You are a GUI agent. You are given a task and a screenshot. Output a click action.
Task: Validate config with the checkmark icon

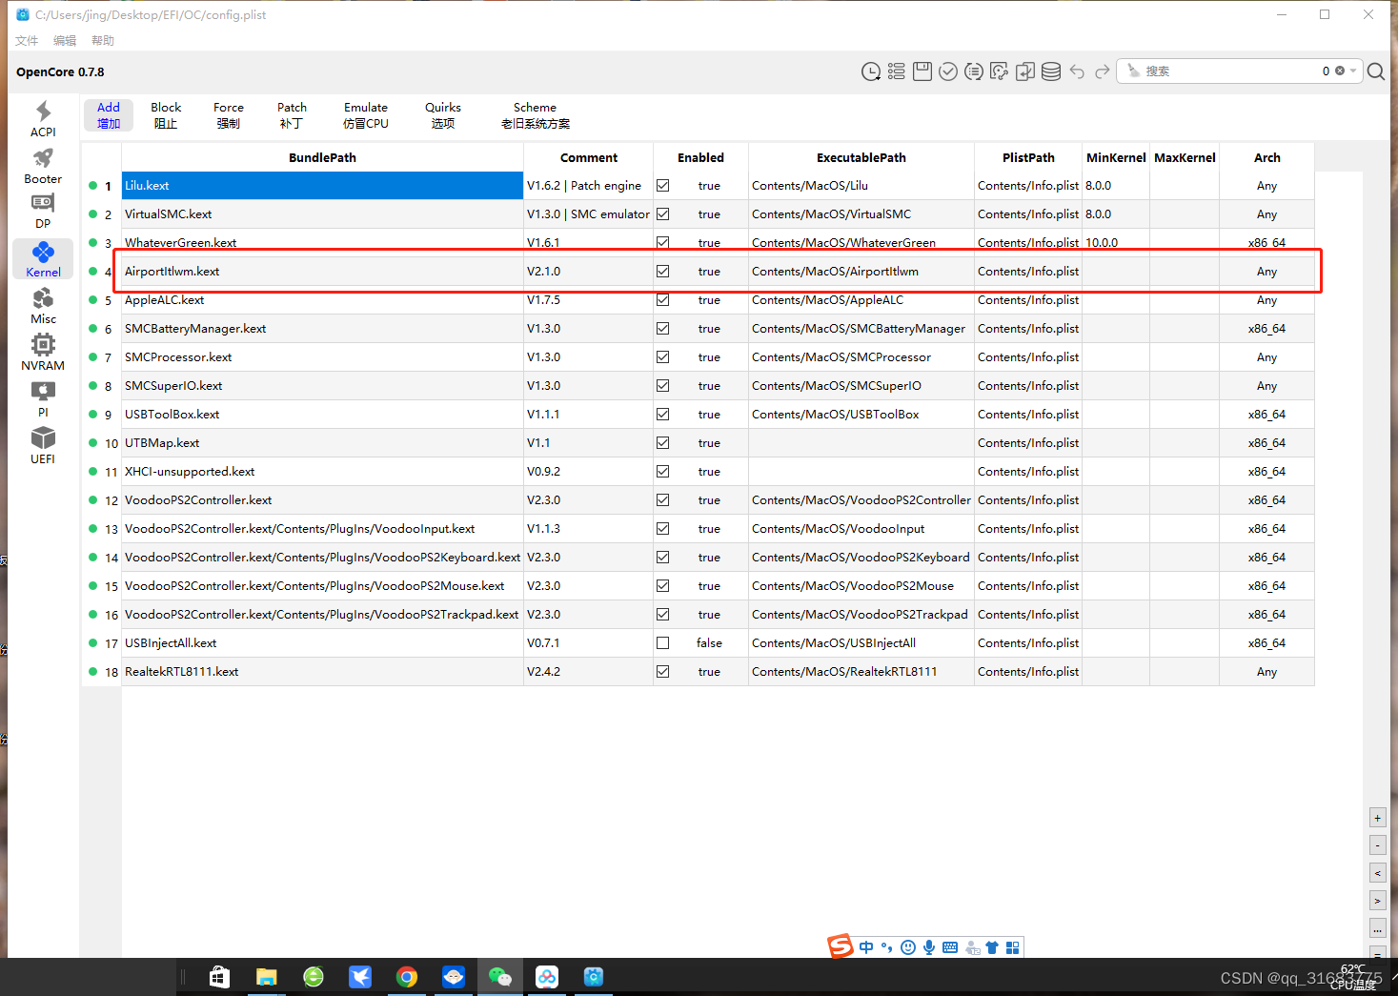click(x=948, y=71)
